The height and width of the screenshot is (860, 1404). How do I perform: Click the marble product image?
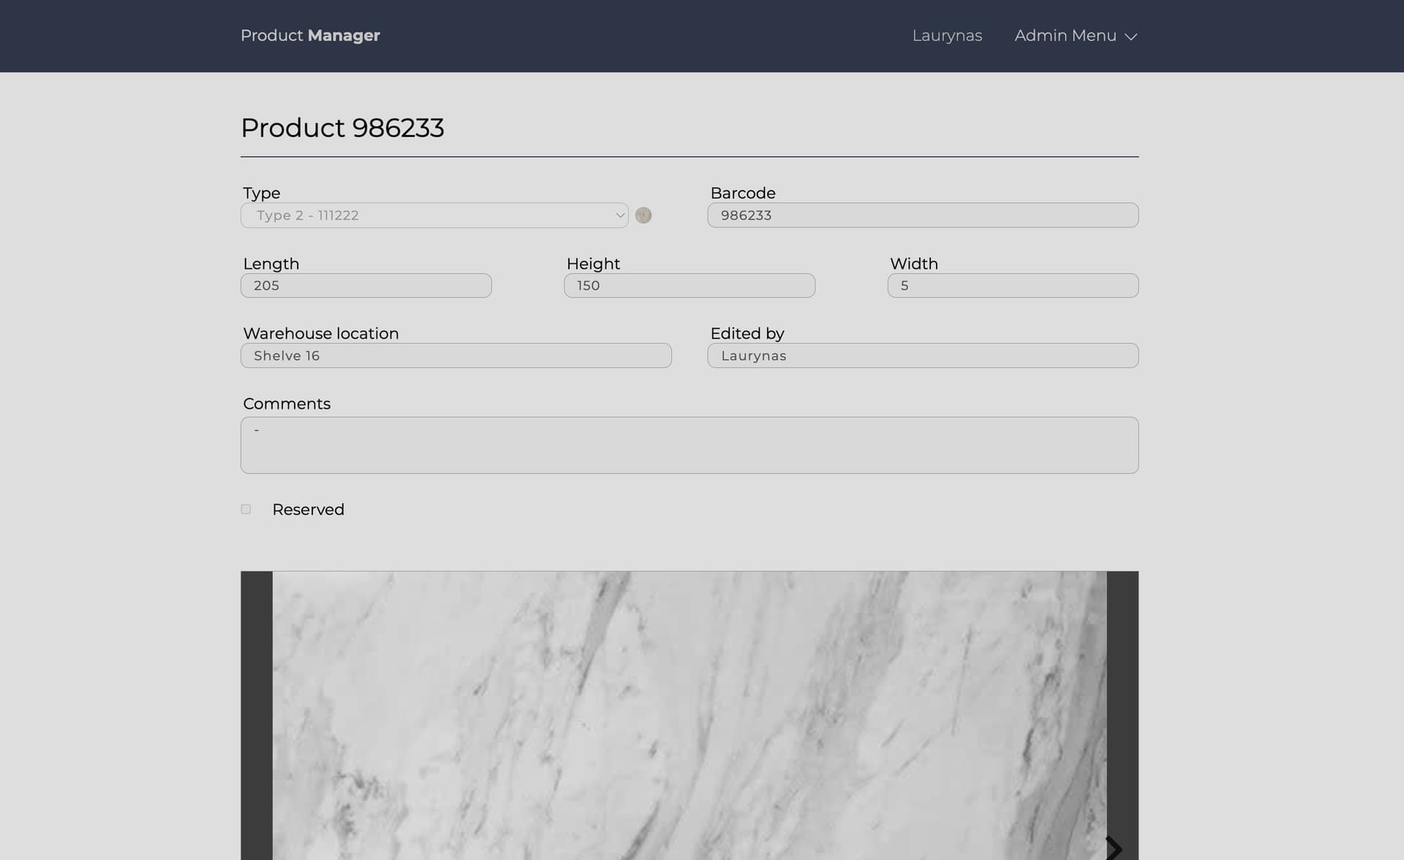click(x=689, y=717)
